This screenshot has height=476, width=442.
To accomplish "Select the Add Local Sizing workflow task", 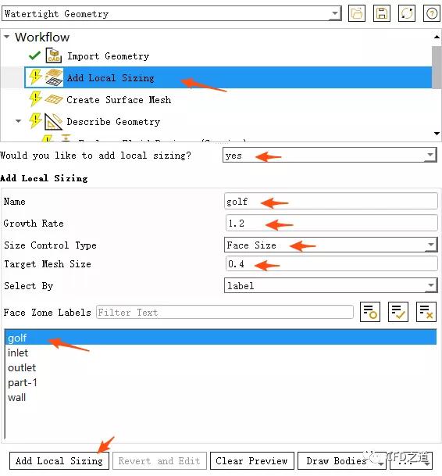I will click(228, 77).
